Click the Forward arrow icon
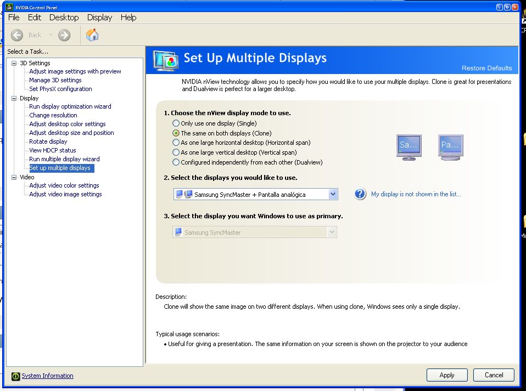 [64, 35]
